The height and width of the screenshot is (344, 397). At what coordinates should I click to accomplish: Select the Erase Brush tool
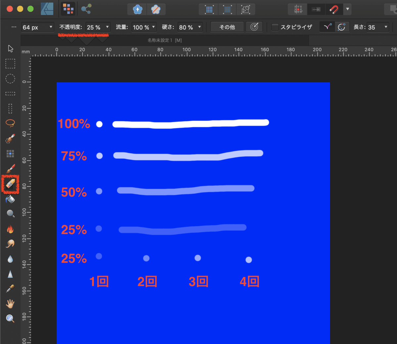10,184
